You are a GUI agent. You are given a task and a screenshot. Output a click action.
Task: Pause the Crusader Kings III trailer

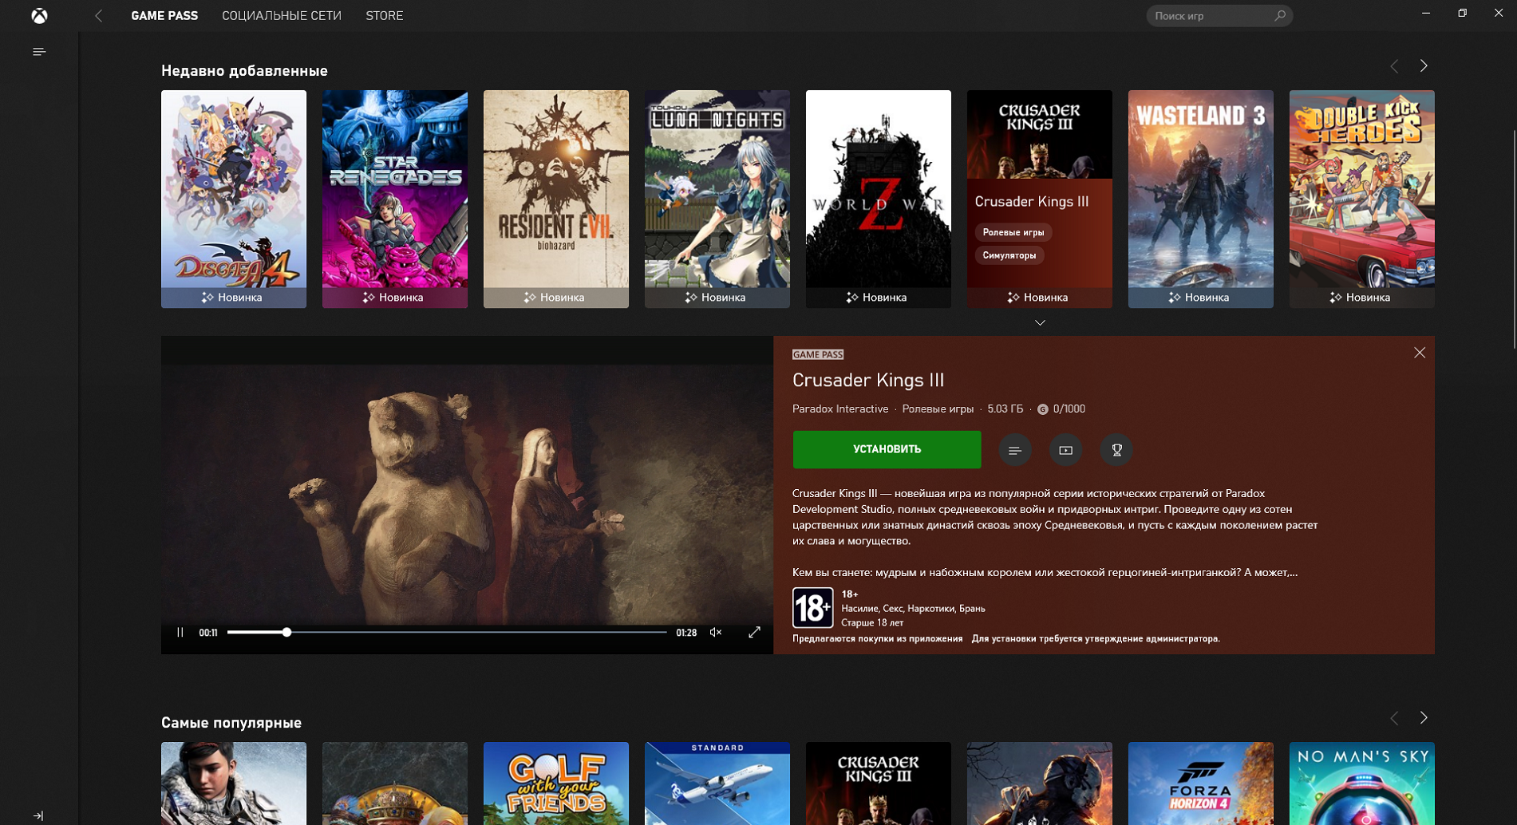coord(180,632)
